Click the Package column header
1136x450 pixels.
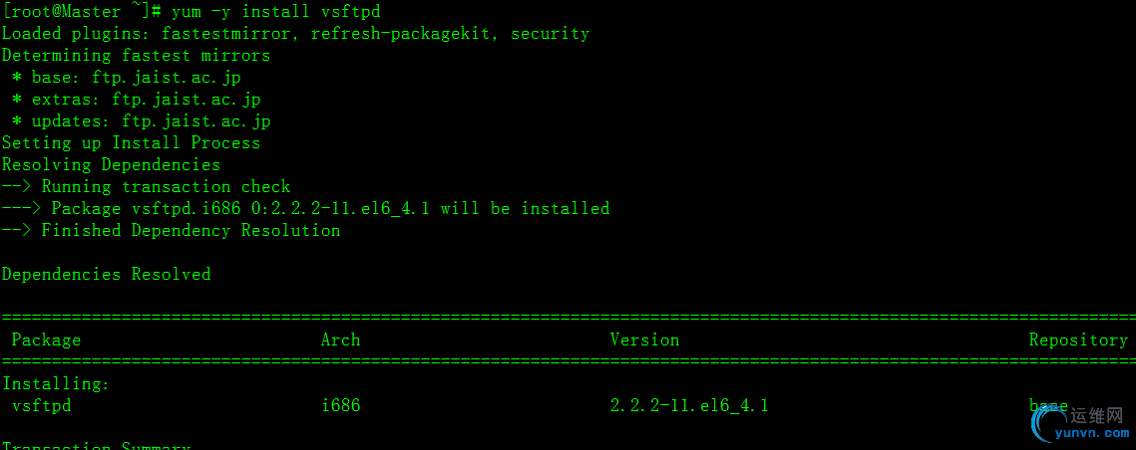click(x=46, y=340)
